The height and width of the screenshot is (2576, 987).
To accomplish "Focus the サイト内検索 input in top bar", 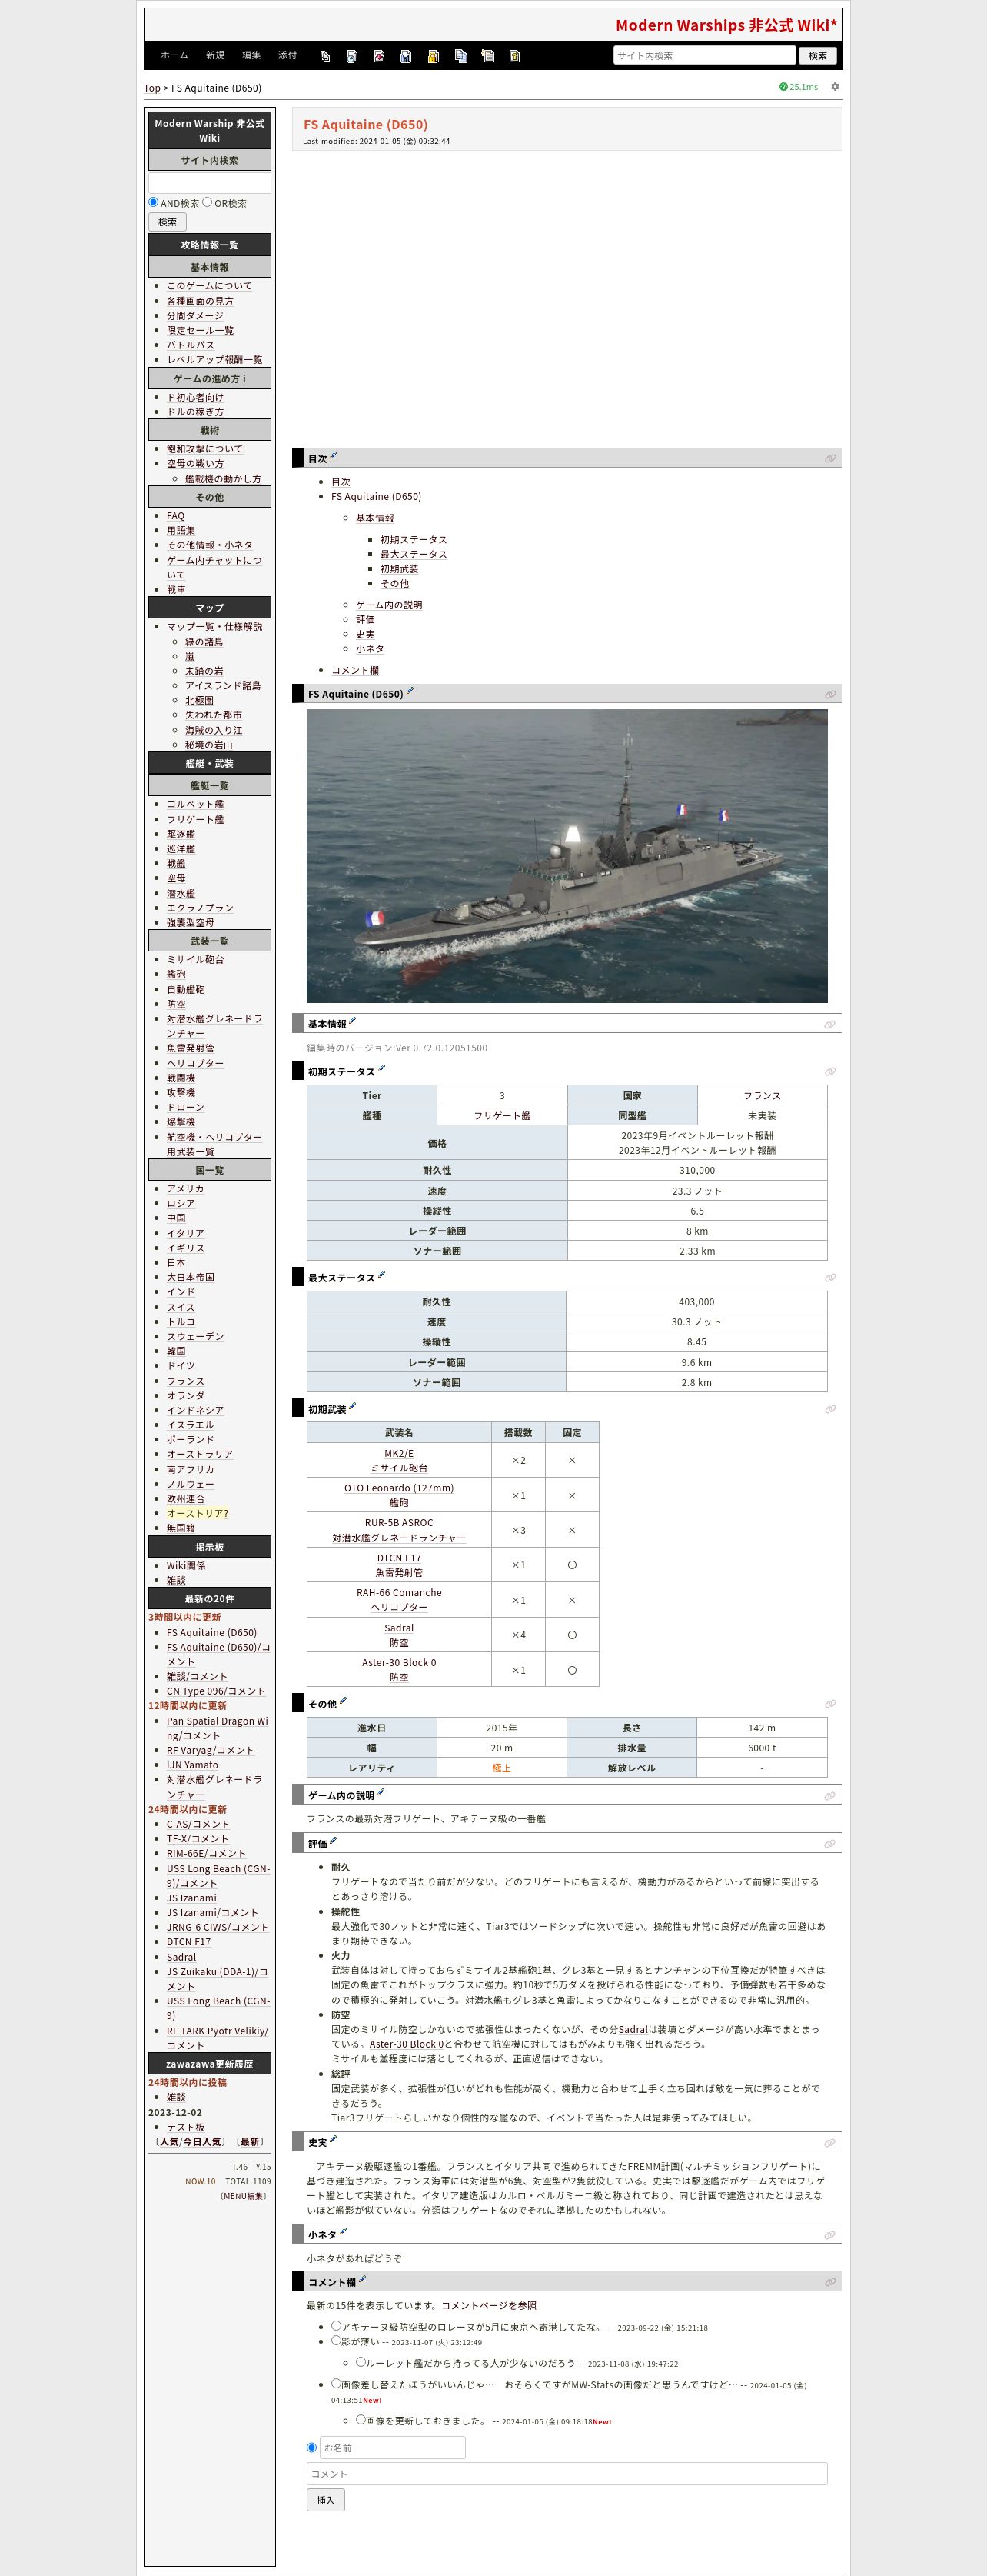I will pyautogui.click(x=704, y=56).
